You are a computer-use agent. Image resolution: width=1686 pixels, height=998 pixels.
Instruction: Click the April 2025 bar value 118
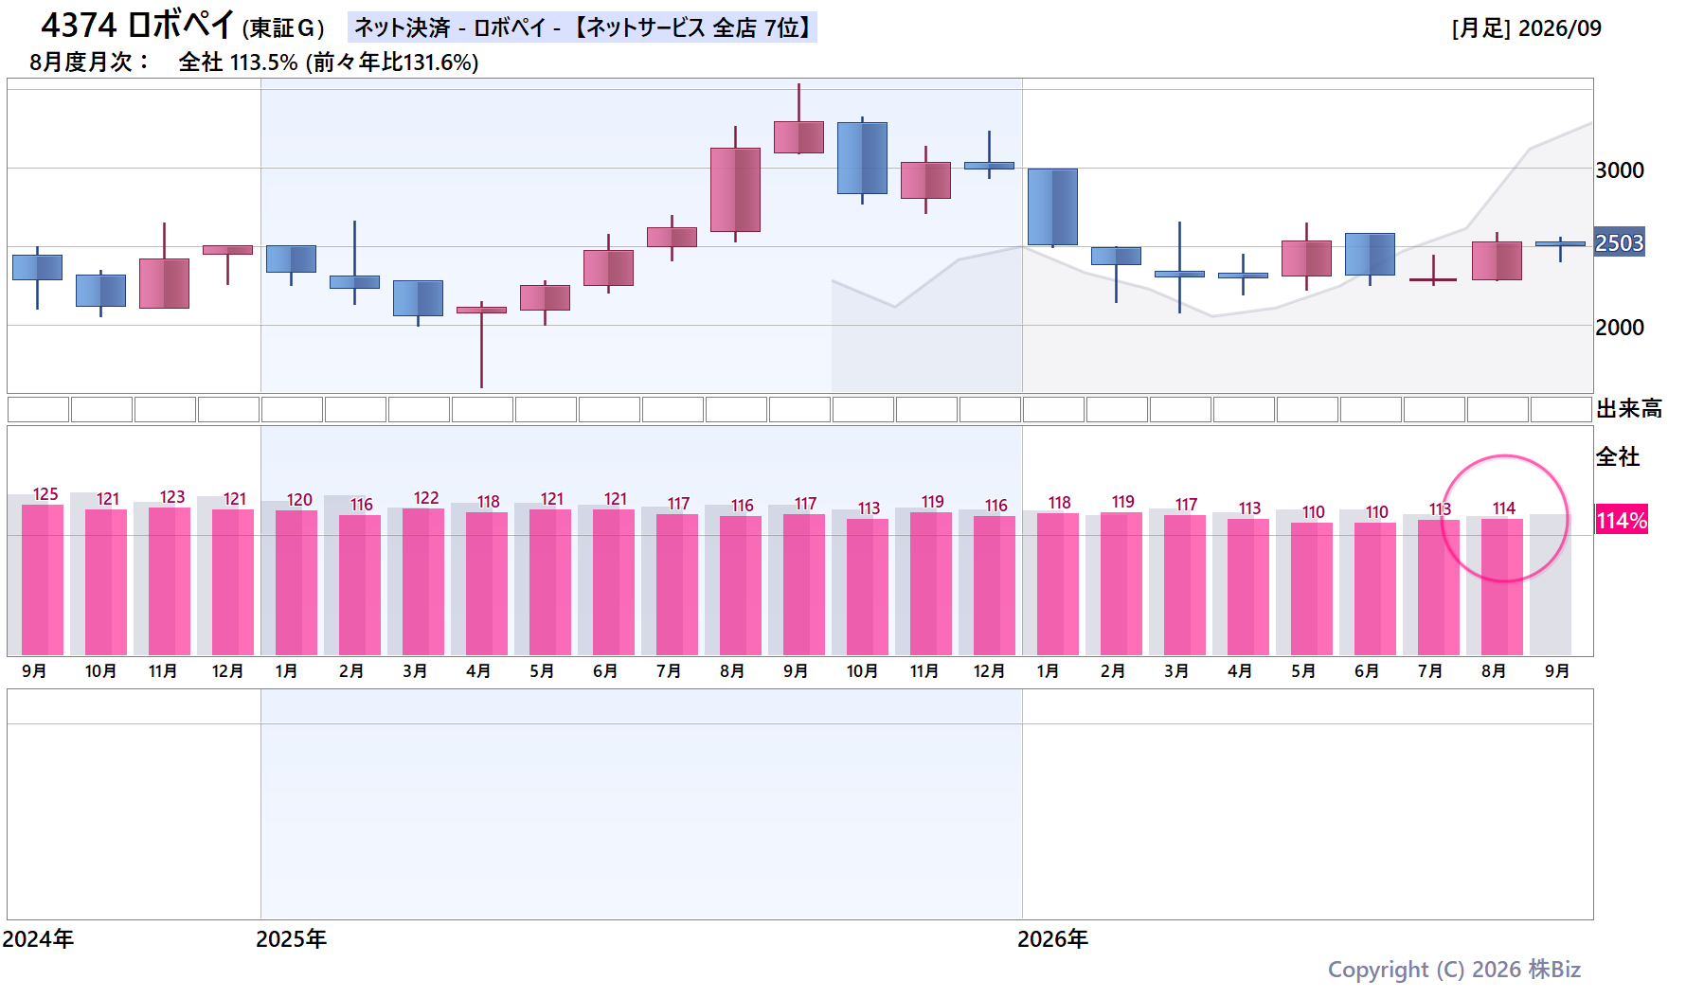click(489, 502)
